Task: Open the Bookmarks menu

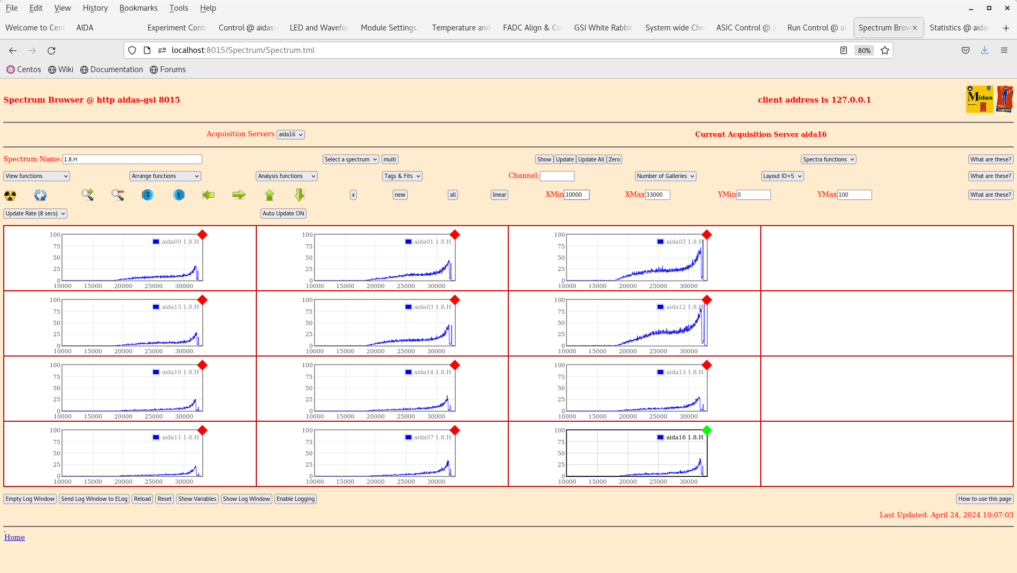Action: coord(139,7)
